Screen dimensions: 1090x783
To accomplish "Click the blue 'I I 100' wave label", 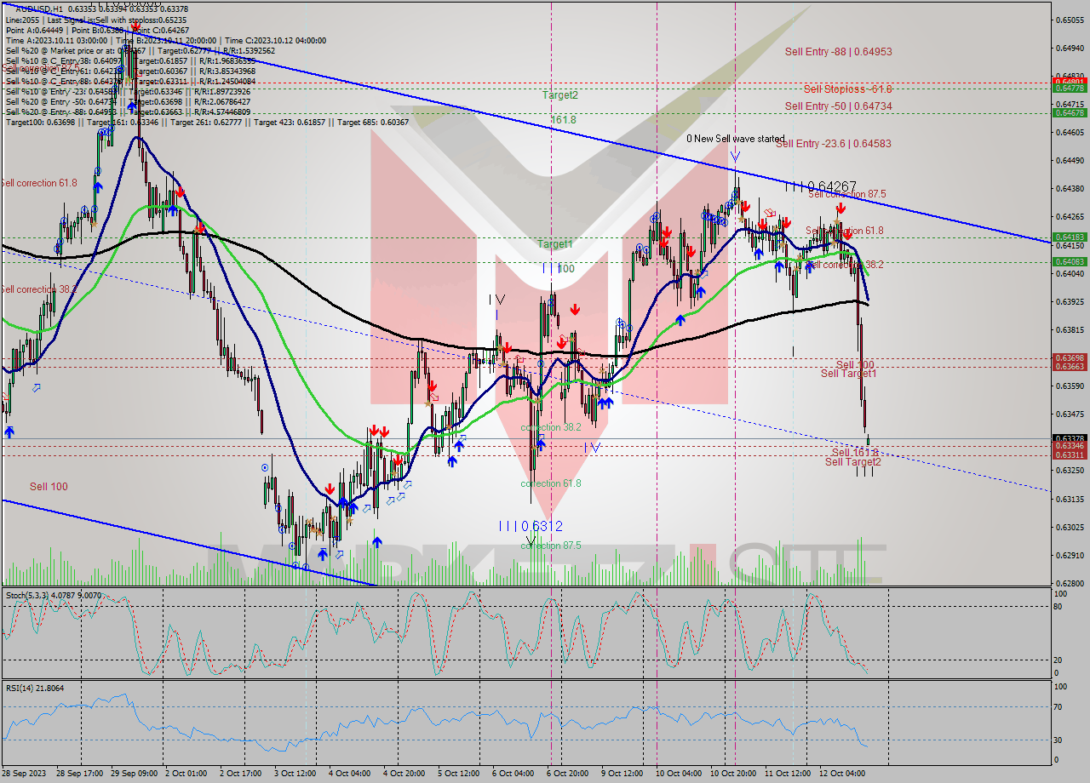I will pyautogui.click(x=558, y=268).
